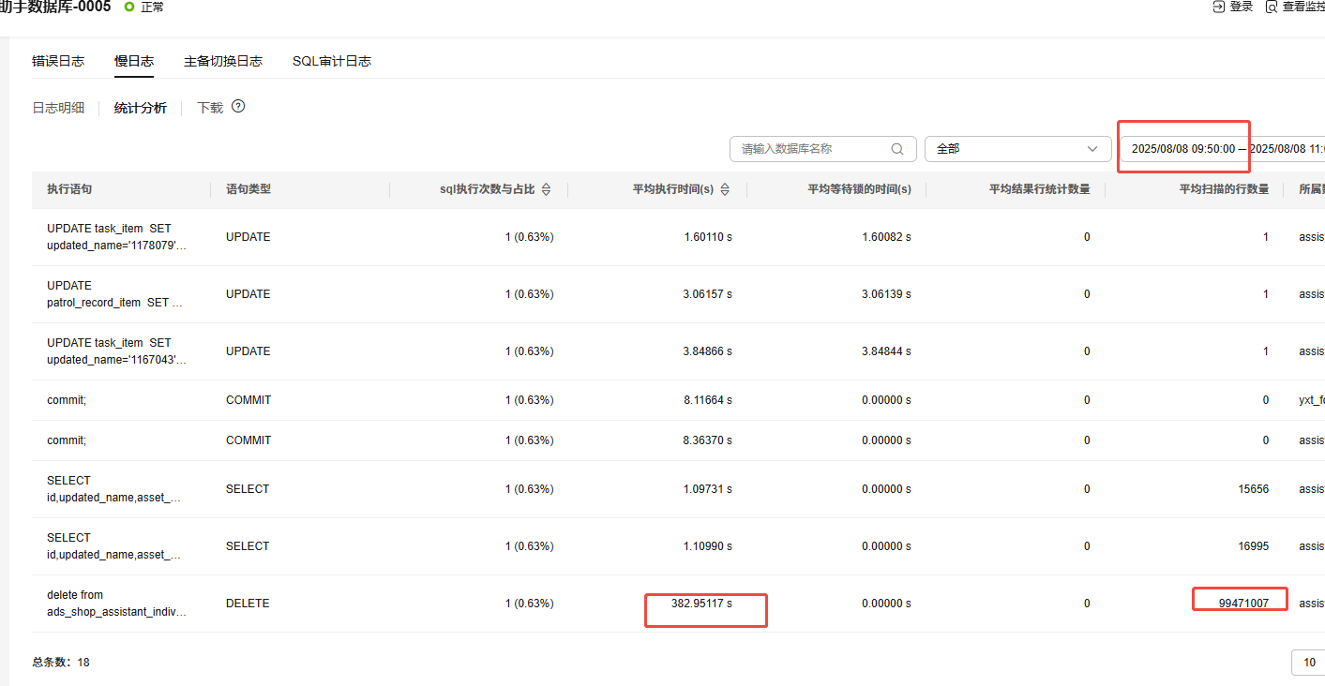1325x686 pixels.
Task: Click the DELETE statement type cell
Action: click(248, 604)
